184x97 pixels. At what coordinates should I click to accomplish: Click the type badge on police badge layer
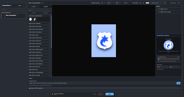coord(162,12)
